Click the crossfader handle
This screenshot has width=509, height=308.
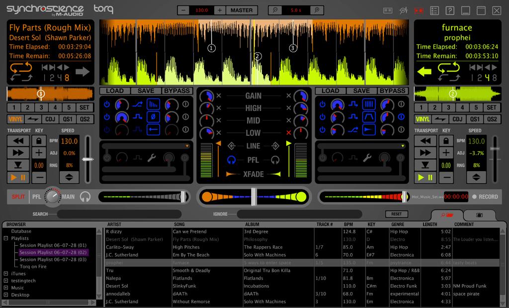point(254,196)
